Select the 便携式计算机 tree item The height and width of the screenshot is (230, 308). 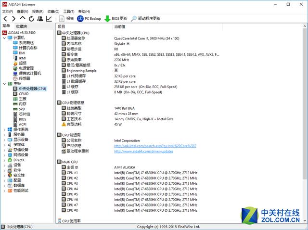point(27,73)
